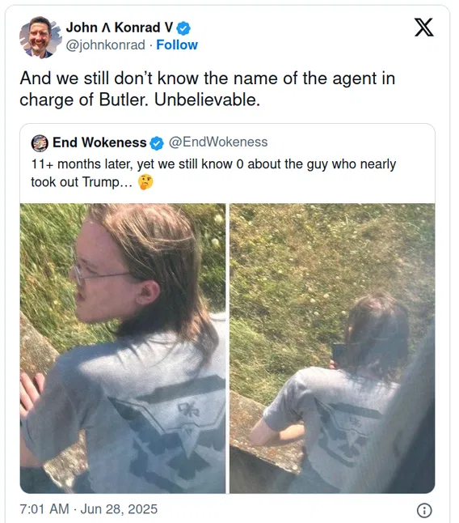Image resolution: width=459 pixels, height=523 pixels.
Task: Open the End Wokeness display name
Action: [x=99, y=142]
